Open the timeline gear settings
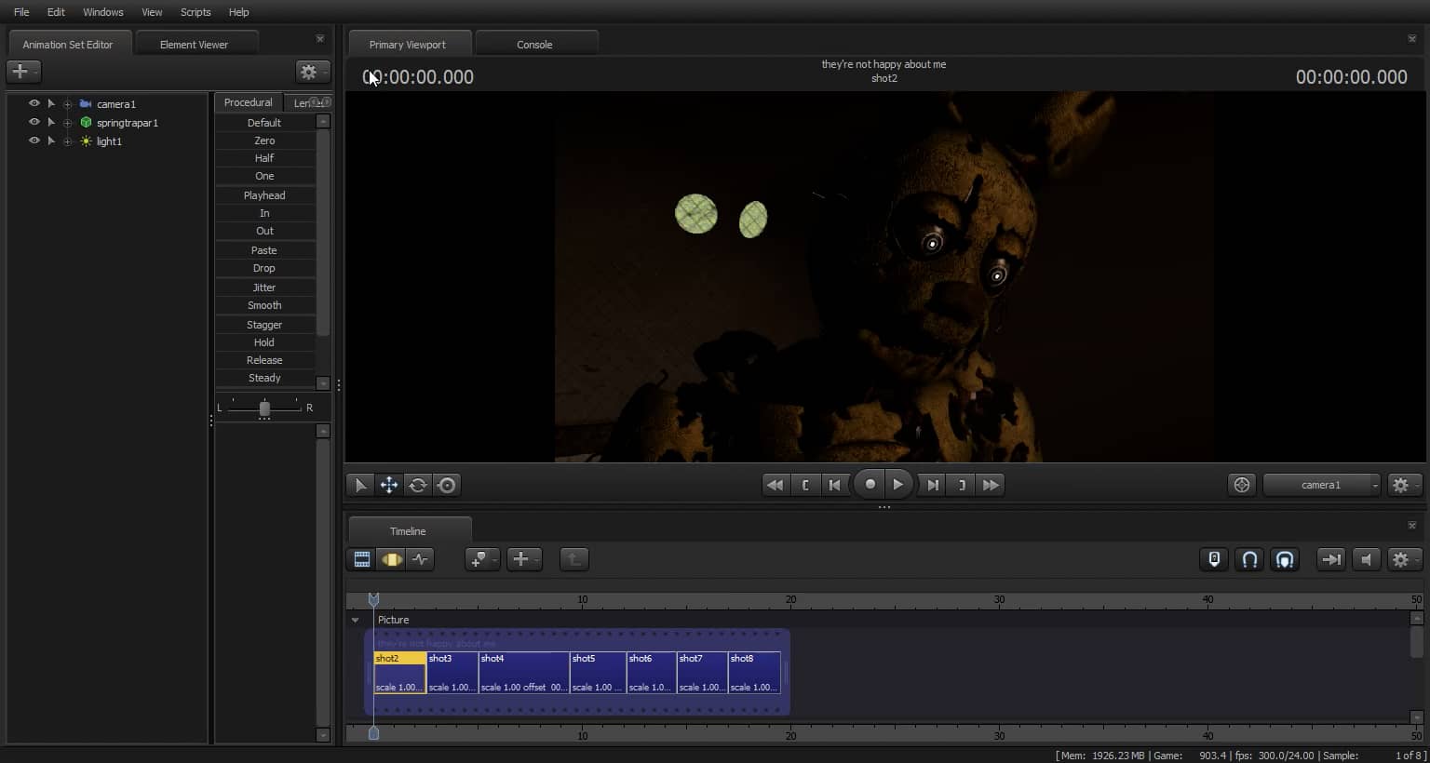The image size is (1430, 763). [1404, 559]
